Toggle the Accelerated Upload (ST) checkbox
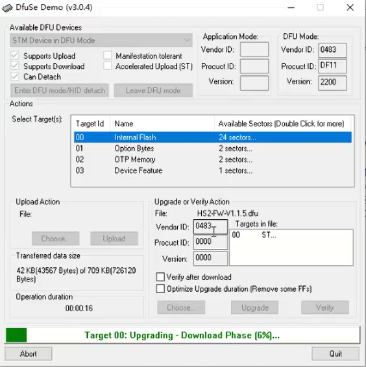Viewport: 366px width, 367px height. point(108,66)
